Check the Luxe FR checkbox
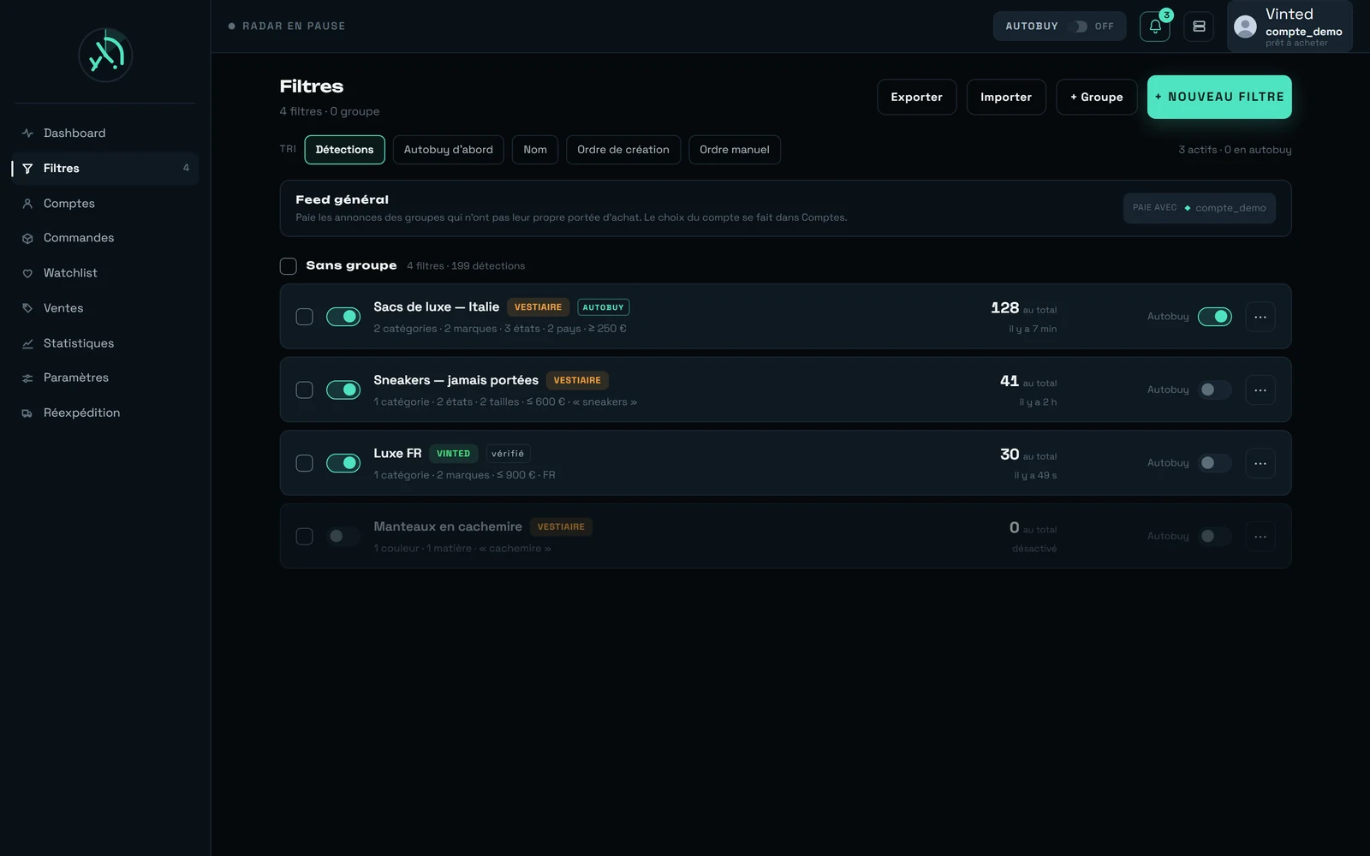Screen dimensions: 1370x856 click(x=304, y=463)
